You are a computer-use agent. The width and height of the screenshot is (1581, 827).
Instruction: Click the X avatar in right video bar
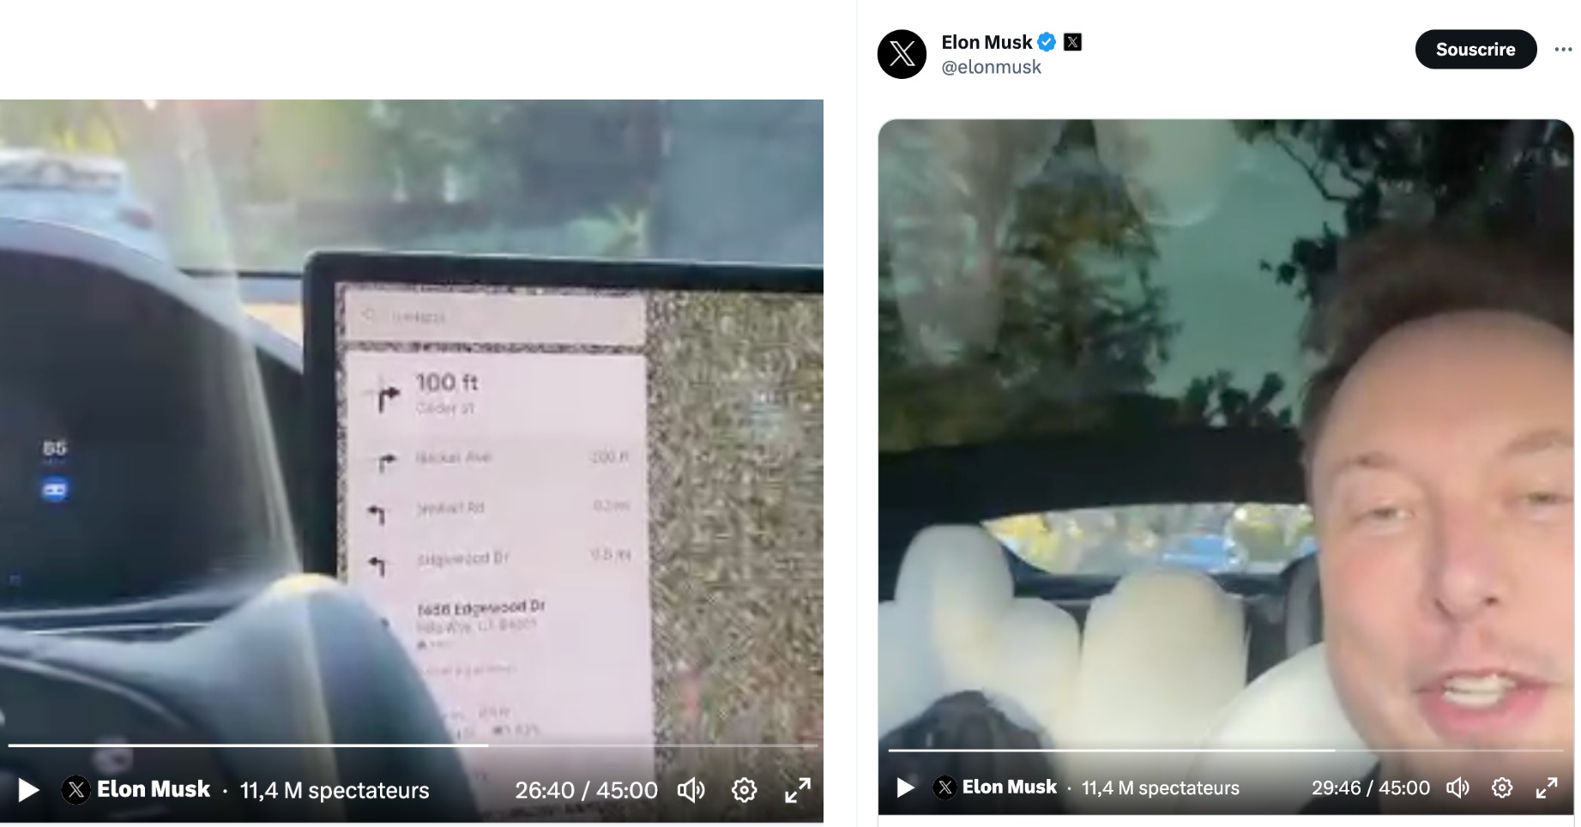coord(944,788)
